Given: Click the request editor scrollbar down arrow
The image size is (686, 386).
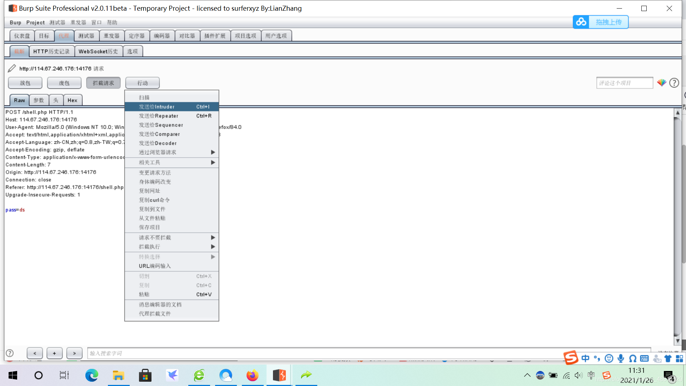Looking at the screenshot, I should click(x=677, y=341).
